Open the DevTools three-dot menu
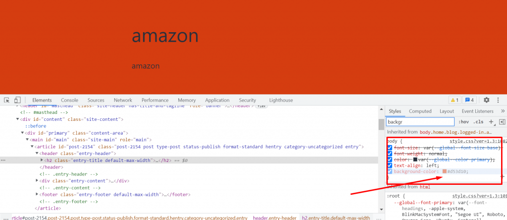This screenshot has width=507, height=220. click(x=499, y=100)
